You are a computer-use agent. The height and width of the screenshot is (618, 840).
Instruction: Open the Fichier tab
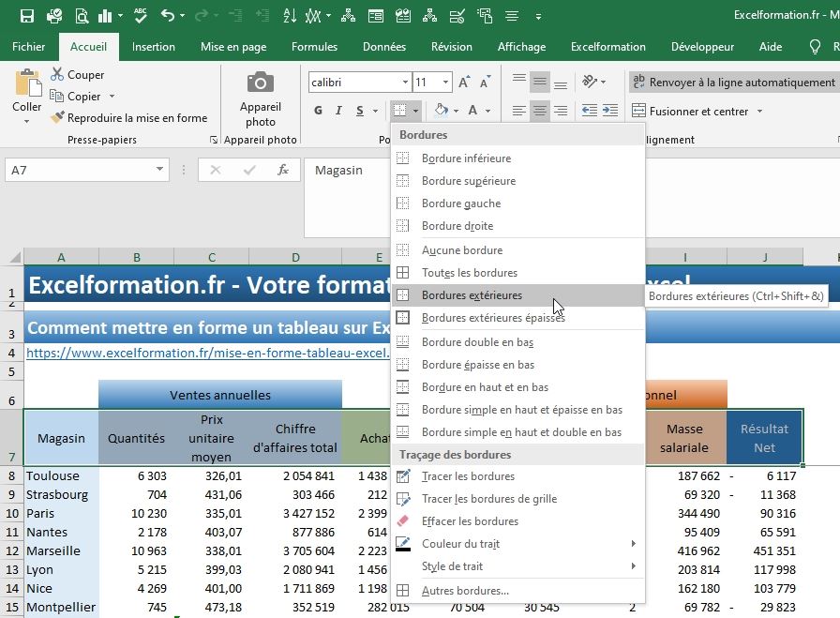tap(28, 47)
